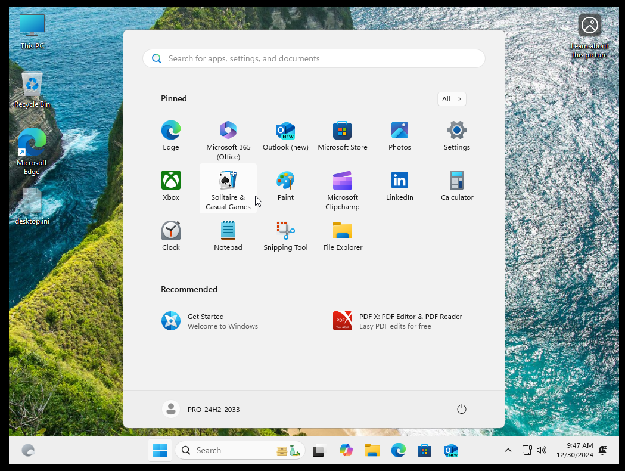Image resolution: width=625 pixels, height=471 pixels.
Task: Open the network status tray icon
Action: coord(527,450)
